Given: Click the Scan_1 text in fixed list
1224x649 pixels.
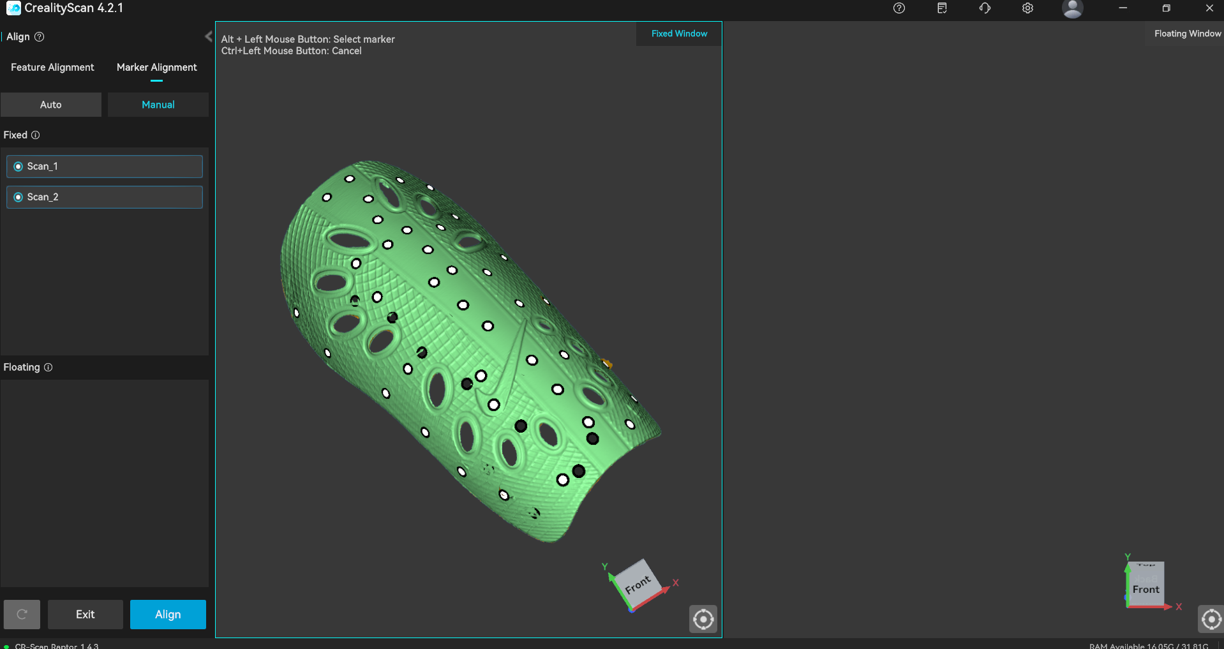Looking at the screenshot, I should (x=43, y=167).
